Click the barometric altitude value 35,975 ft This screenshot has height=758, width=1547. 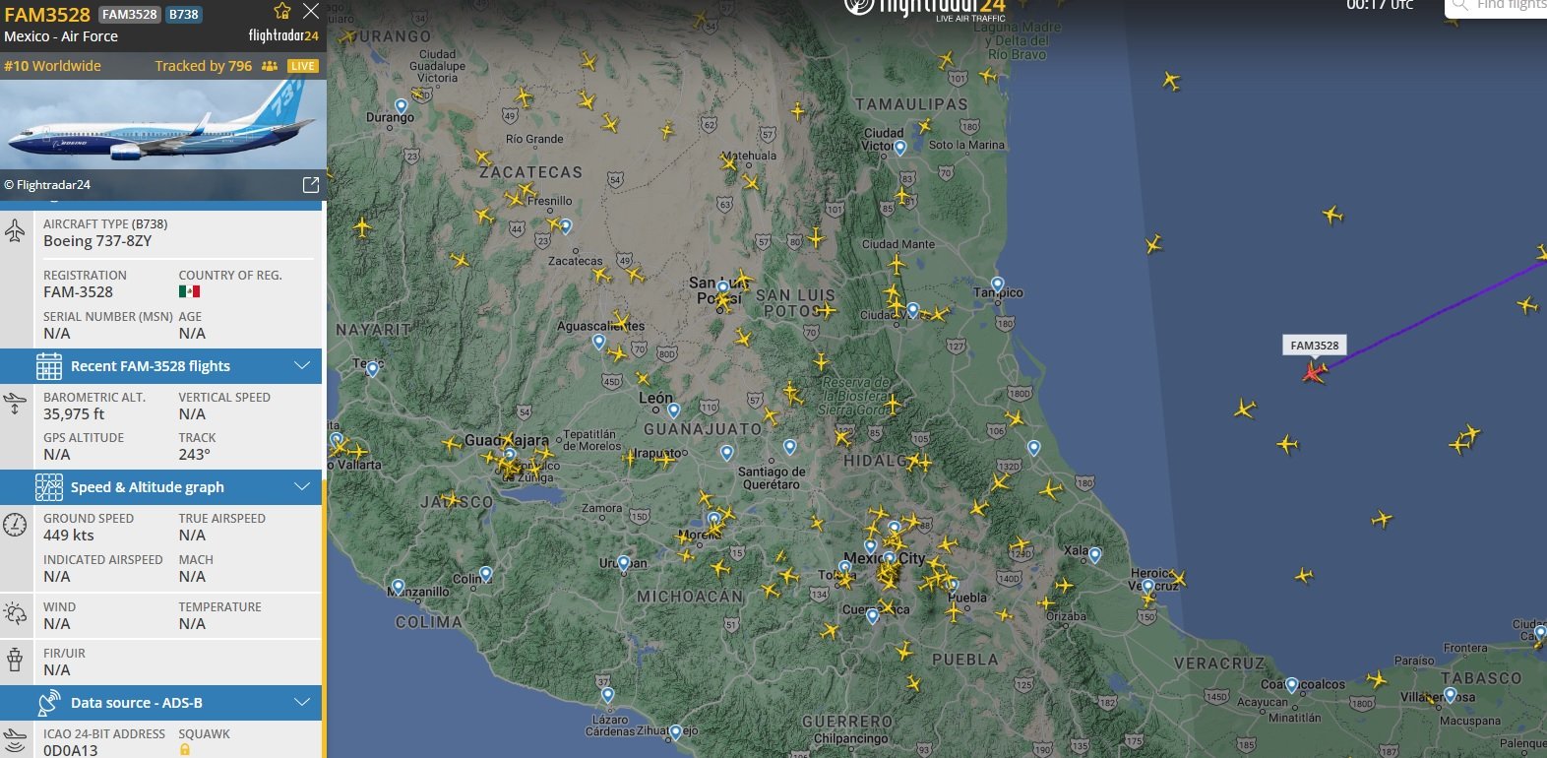point(74,414)
